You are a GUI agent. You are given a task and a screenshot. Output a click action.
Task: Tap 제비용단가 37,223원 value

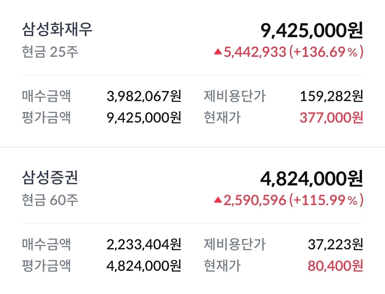[x=335, y=244]
